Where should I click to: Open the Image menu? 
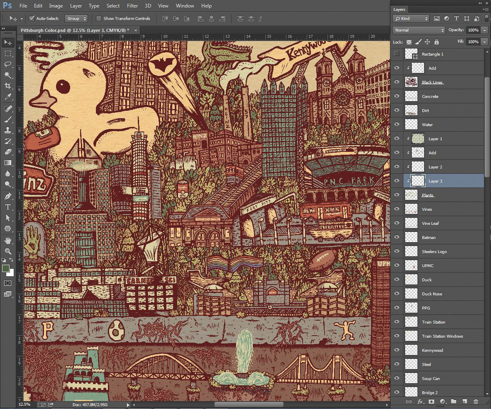pyautogui.click(x=56, y=6)
